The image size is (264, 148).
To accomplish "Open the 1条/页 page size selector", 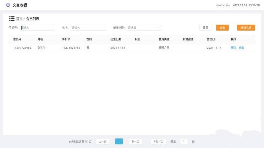I will point(158,141).
